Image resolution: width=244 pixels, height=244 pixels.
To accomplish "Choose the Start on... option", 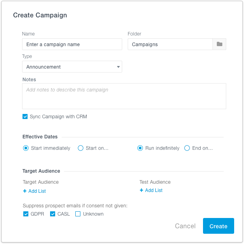I will [x=80, y=148].
